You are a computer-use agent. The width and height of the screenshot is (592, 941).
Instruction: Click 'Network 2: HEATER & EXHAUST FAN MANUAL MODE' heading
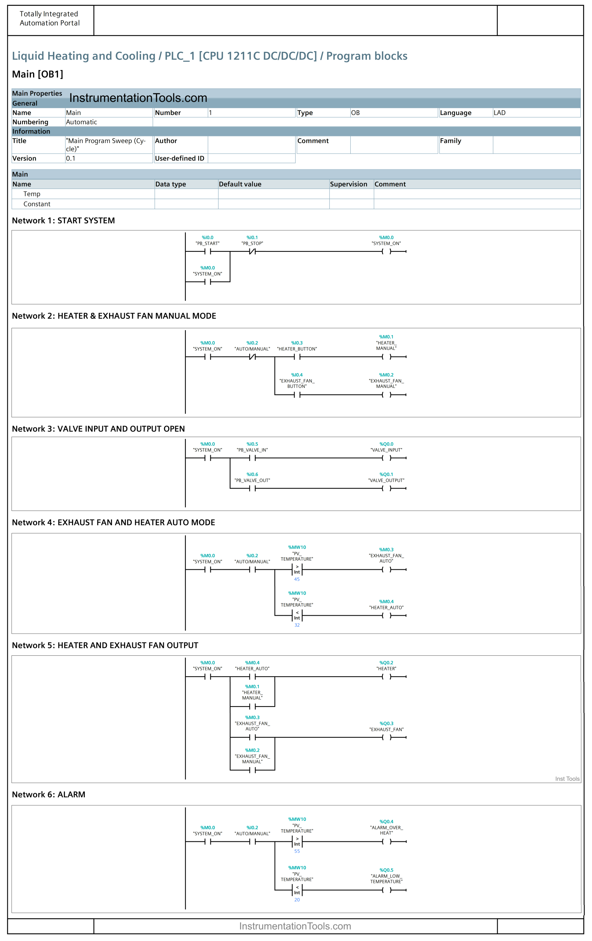click(114, 316)
